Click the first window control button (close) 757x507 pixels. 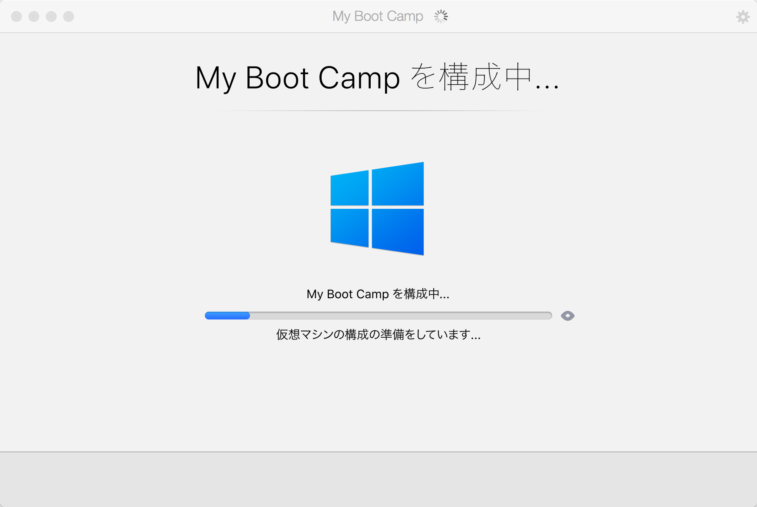pyautogui.click(x=16, y=16)
